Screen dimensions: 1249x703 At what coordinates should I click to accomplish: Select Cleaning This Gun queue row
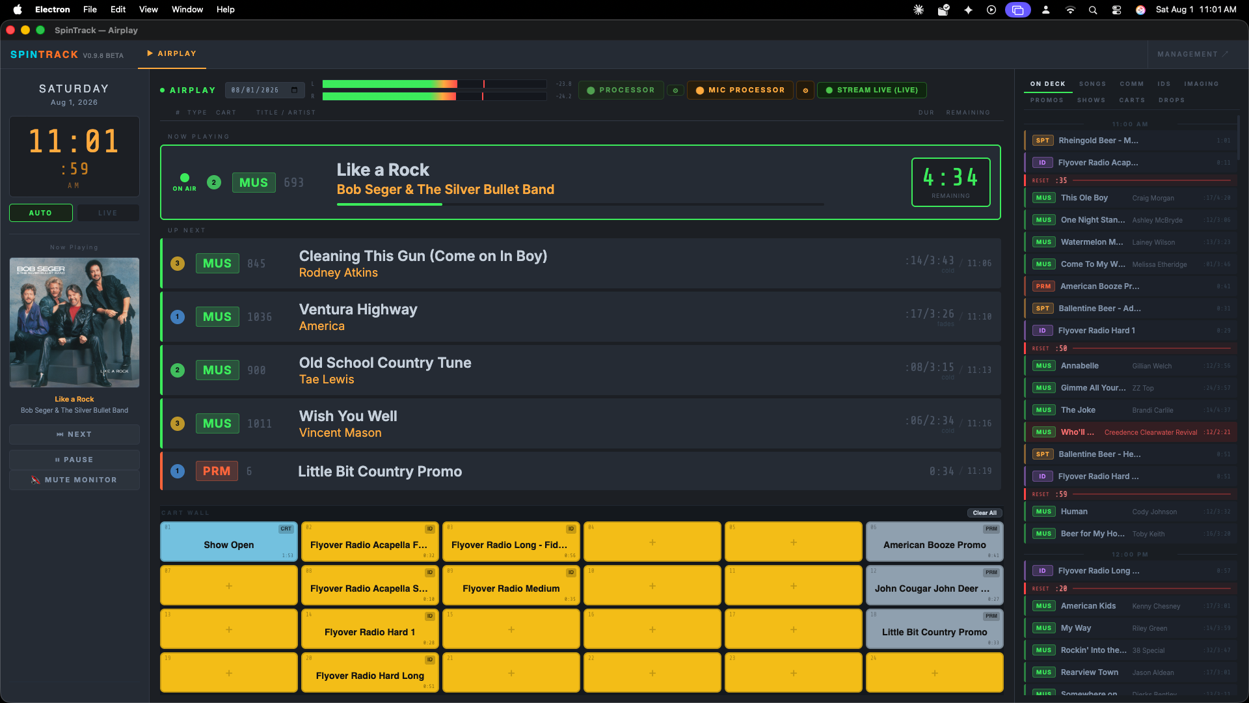580,264
